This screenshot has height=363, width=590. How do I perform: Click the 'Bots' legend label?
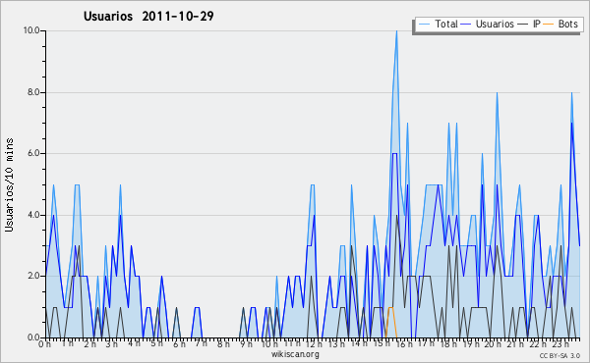(x=567, y=24)
